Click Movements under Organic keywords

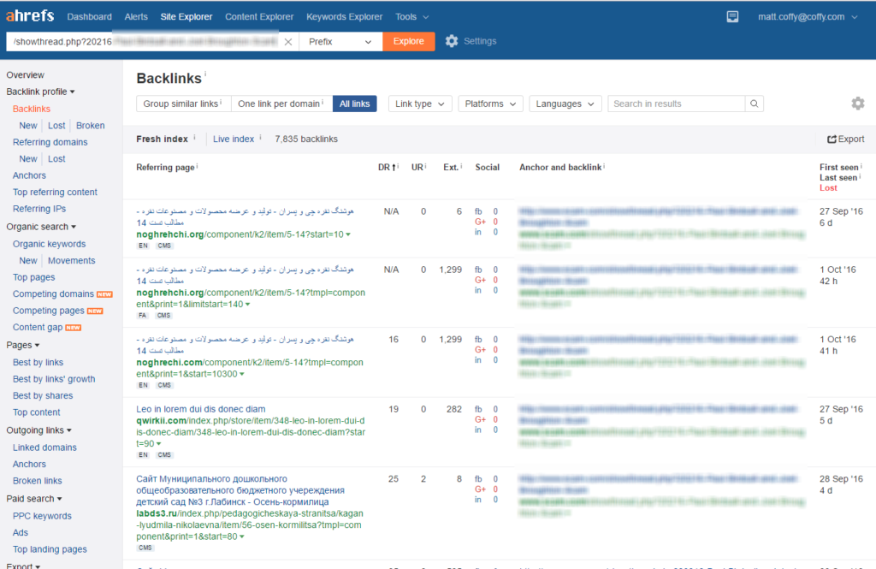72,260
